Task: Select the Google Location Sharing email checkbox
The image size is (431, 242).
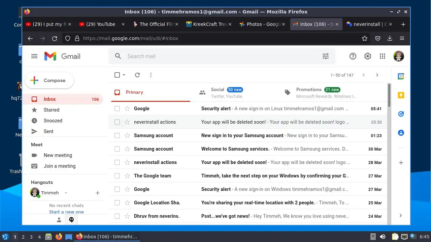Action: 117,203
